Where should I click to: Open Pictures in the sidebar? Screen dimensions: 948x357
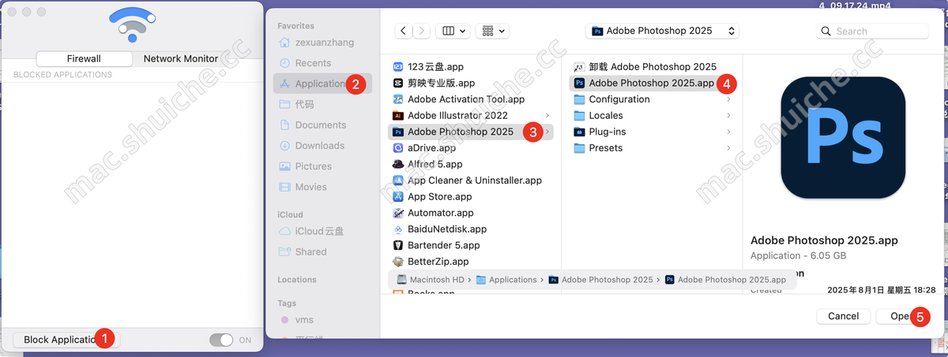[x=322, y=166]
